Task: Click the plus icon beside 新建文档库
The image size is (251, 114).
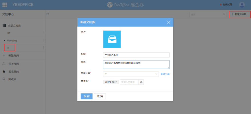Action: point(232,14)
